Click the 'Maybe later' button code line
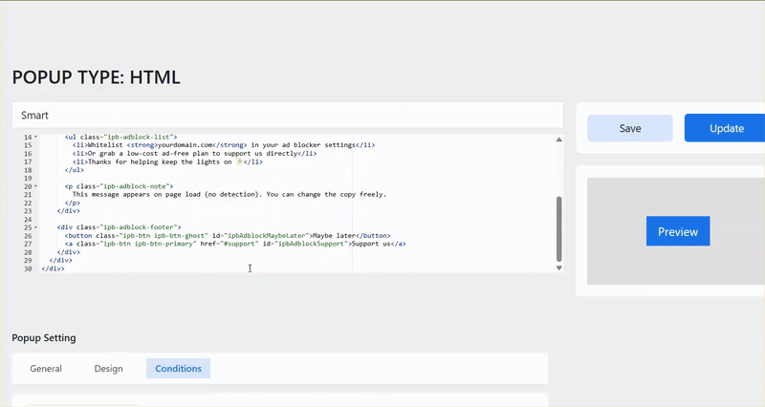The image size is (765, 407). [x=228, y=235]
